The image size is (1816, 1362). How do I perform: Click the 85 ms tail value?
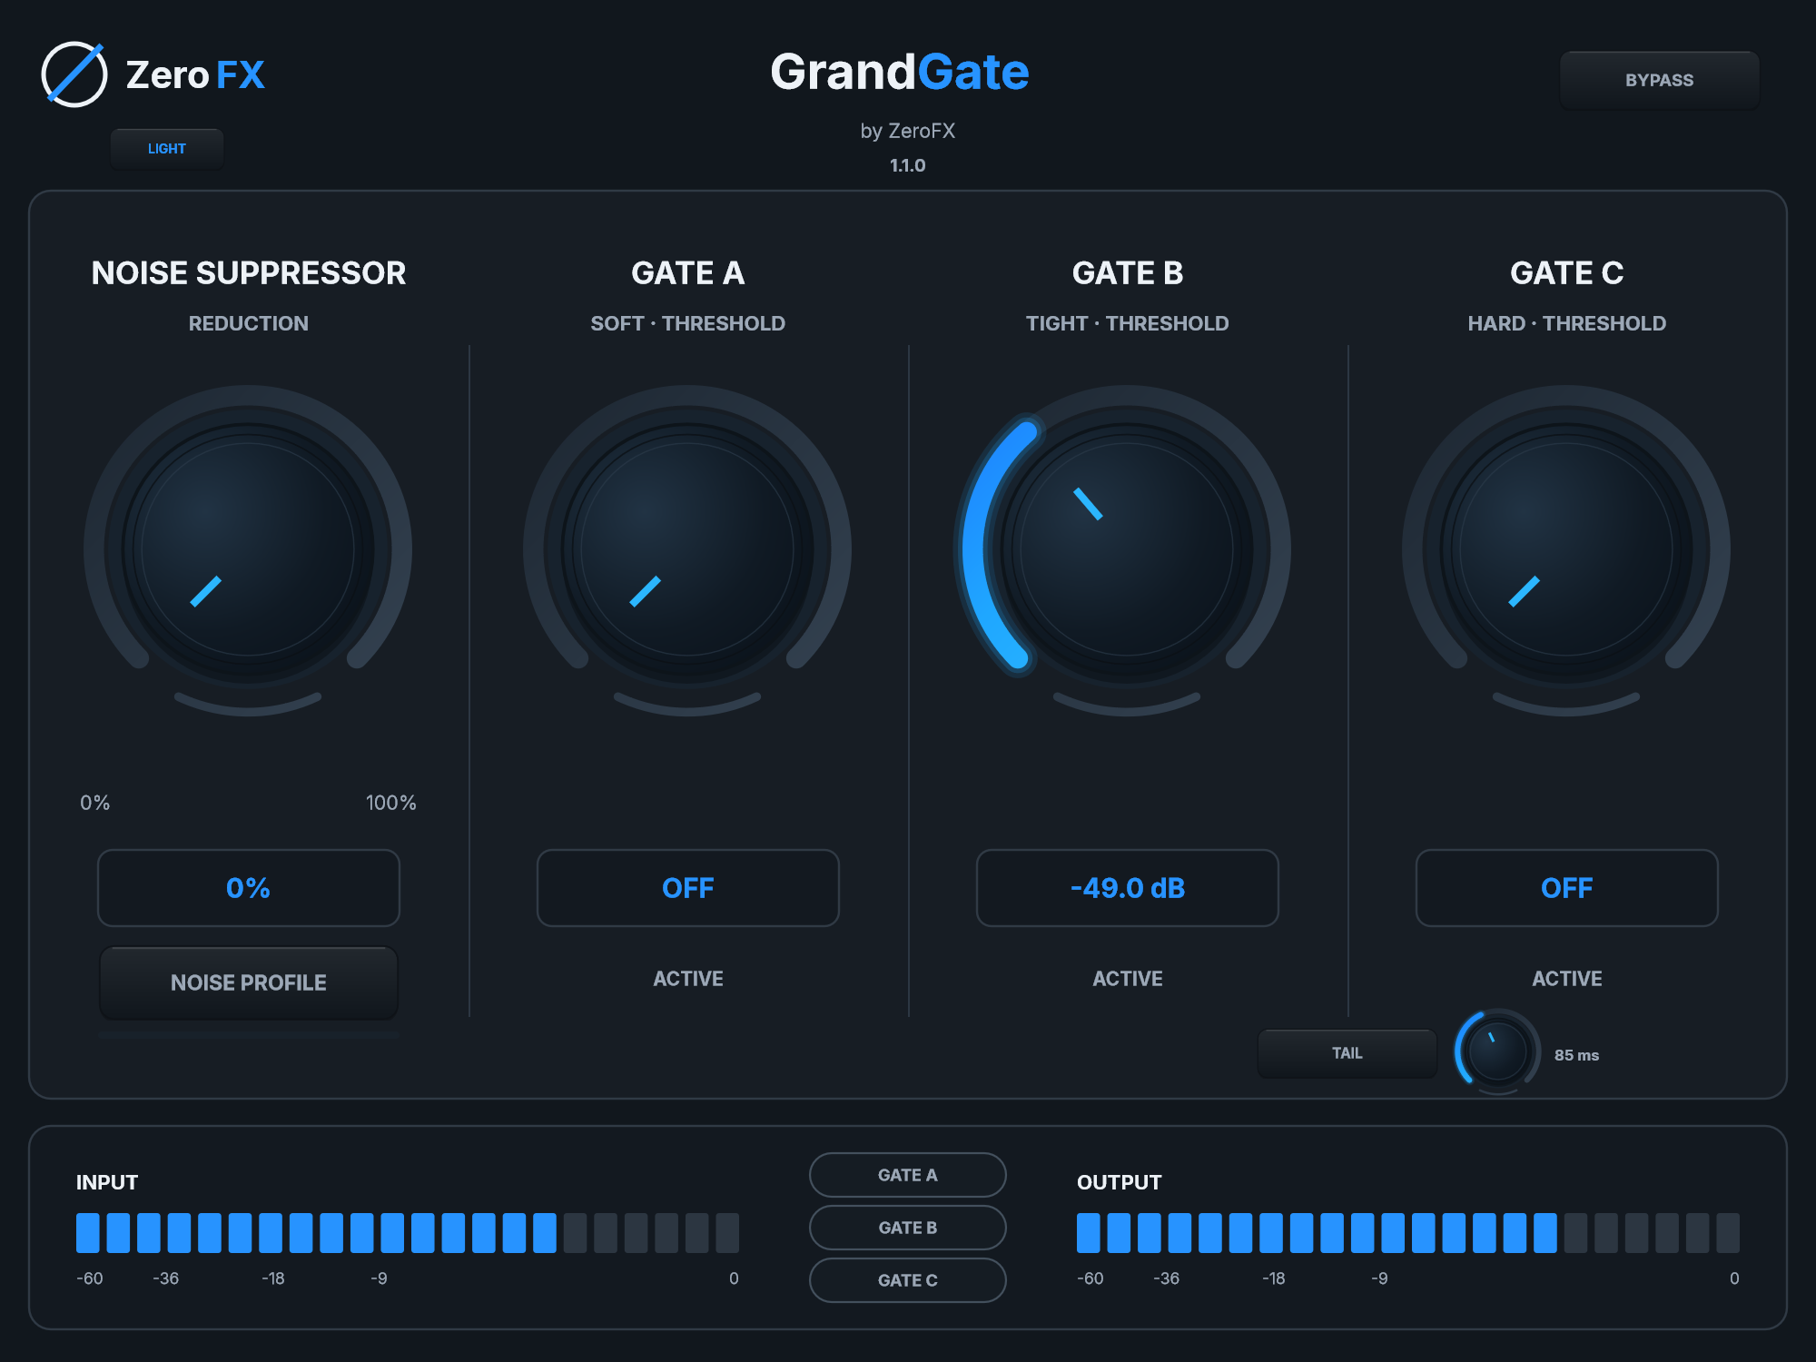tap(1576, 1055)
